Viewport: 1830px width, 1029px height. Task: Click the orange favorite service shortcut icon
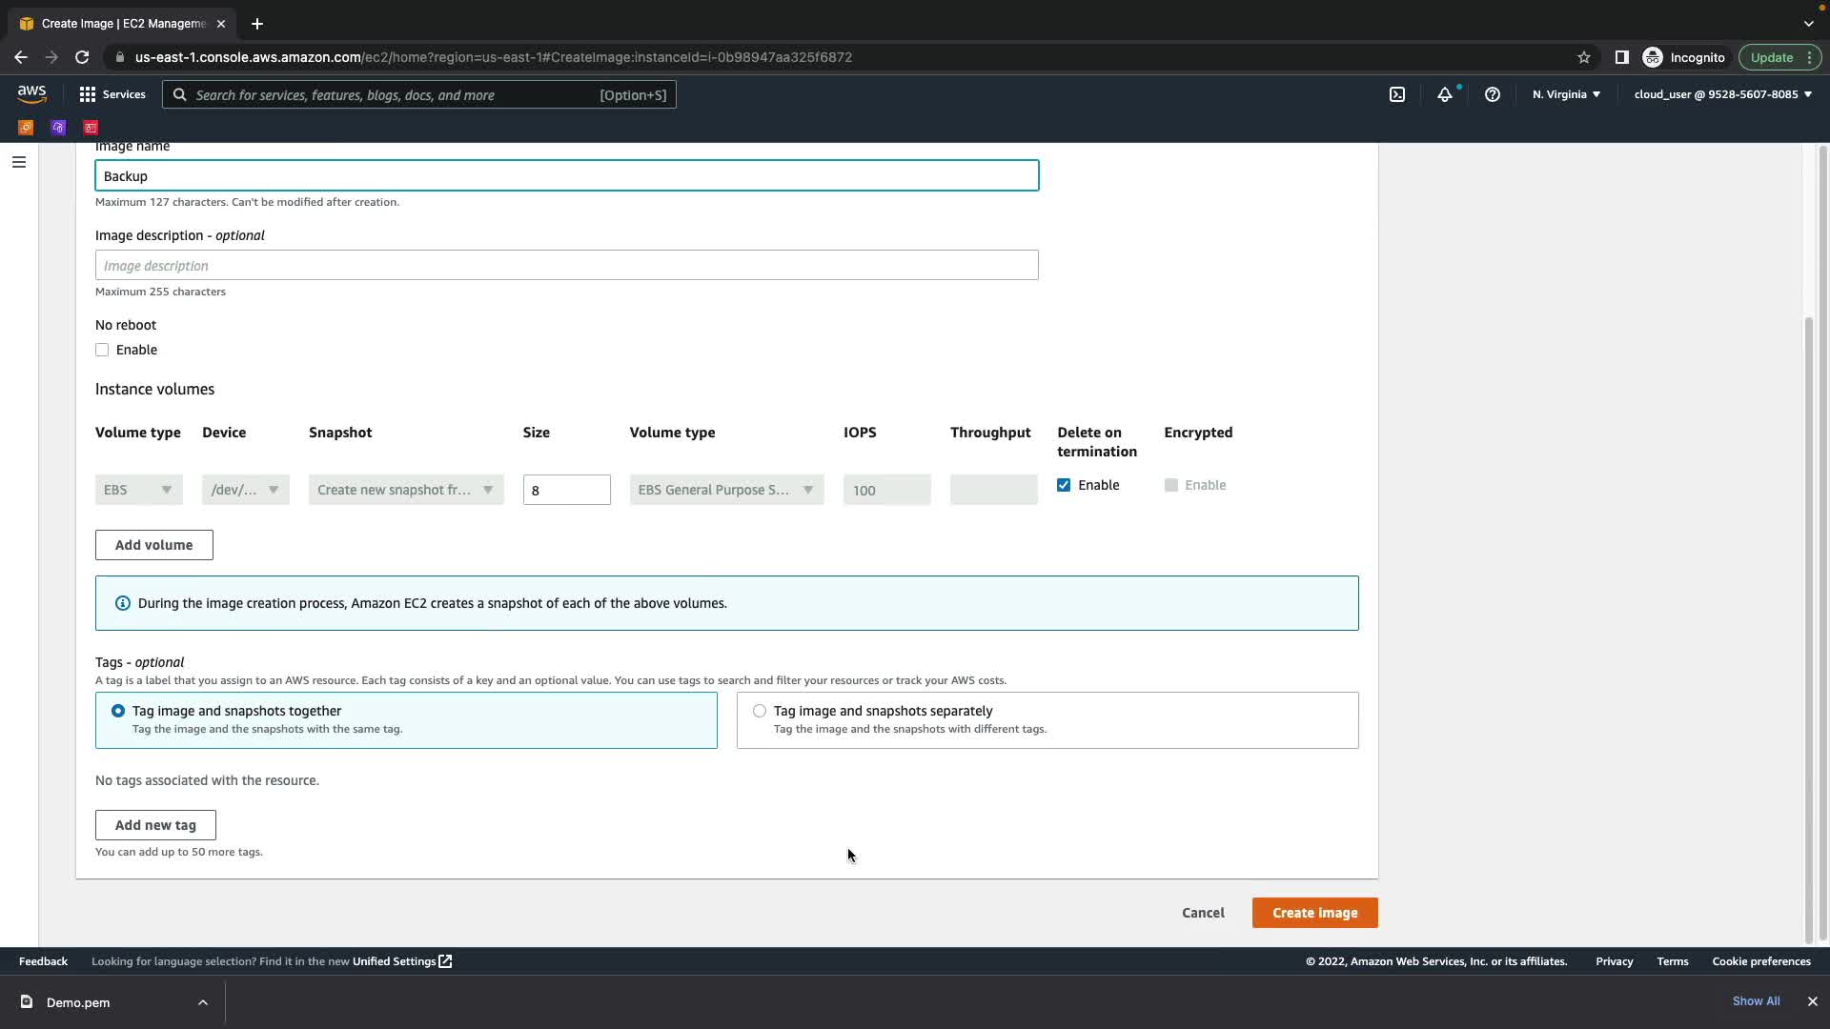[x=26, y=127]
